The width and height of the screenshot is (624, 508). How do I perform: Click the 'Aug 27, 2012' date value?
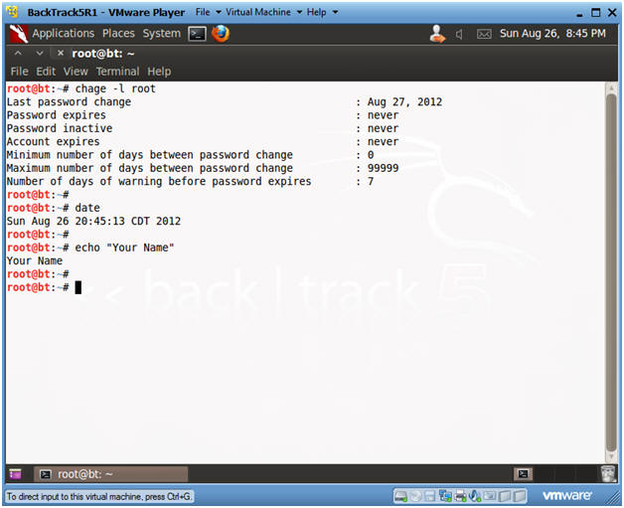[404, 102]
